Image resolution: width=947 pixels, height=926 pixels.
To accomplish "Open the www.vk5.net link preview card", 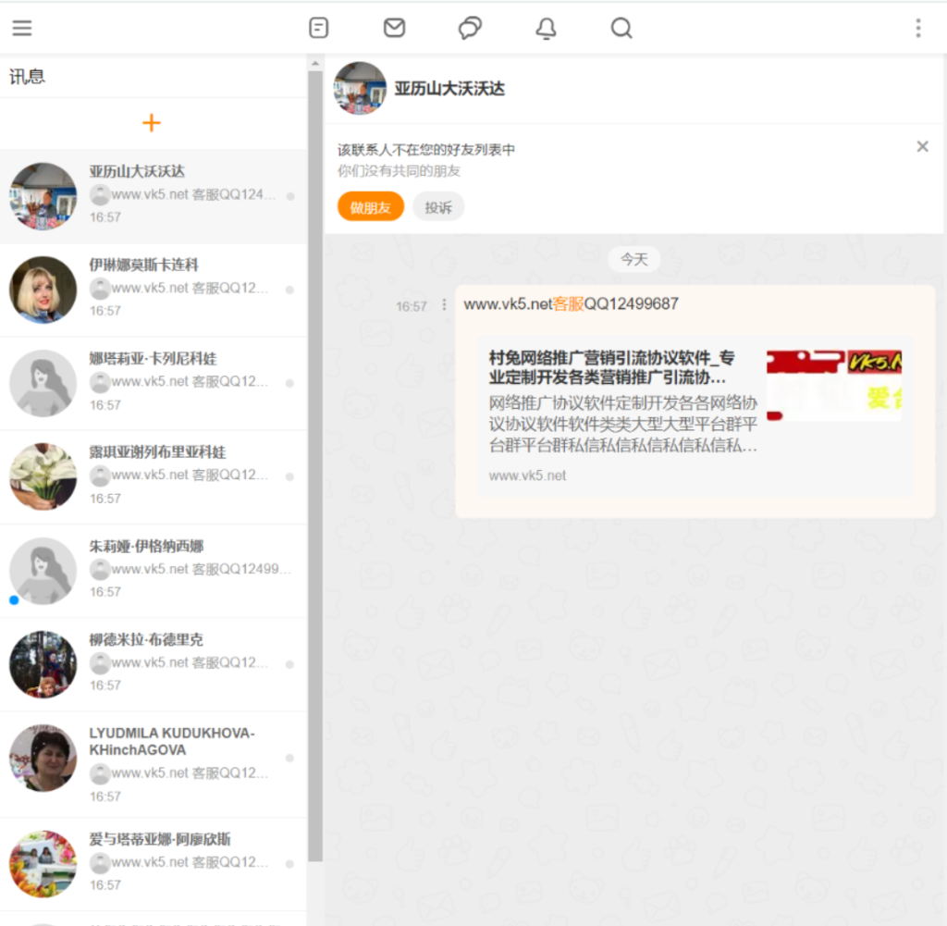I will (x=695, y=416).
